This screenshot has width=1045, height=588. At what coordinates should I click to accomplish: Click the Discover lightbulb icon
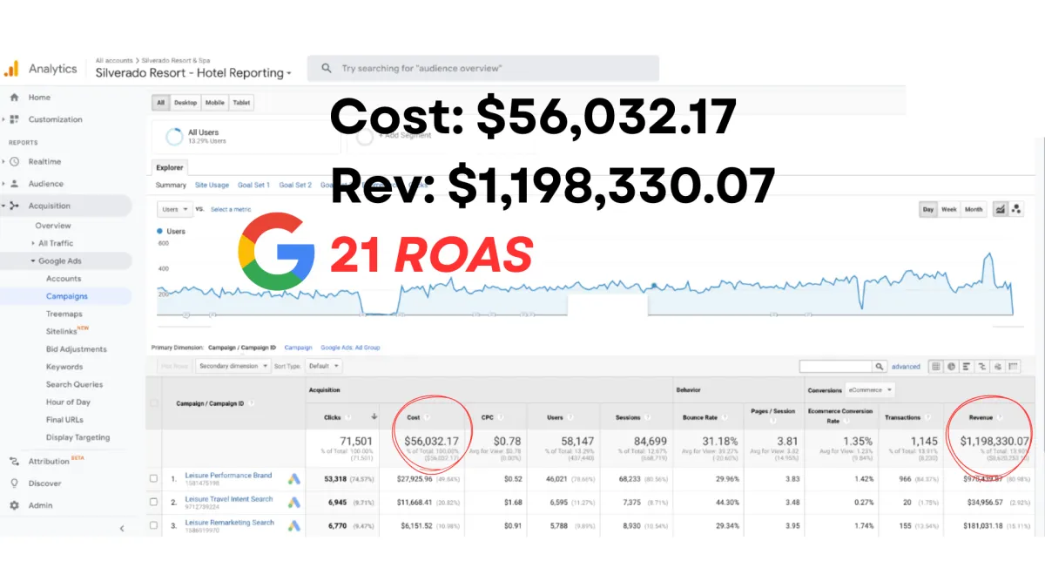tap(14, 483)
